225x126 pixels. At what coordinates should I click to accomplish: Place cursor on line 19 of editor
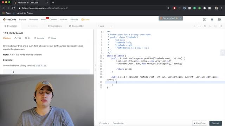tap(165, 82)
